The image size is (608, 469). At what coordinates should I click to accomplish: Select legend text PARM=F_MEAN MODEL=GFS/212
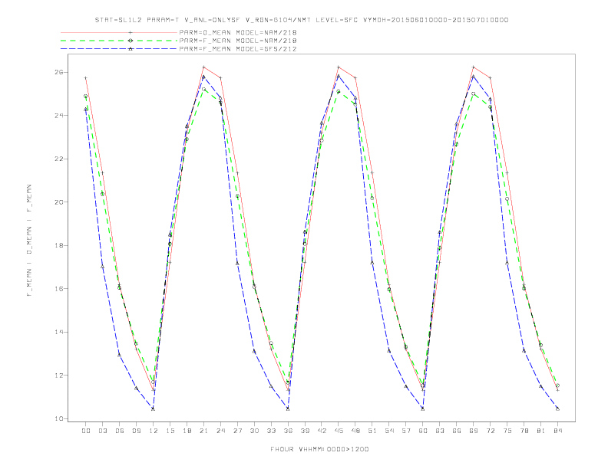238,49
